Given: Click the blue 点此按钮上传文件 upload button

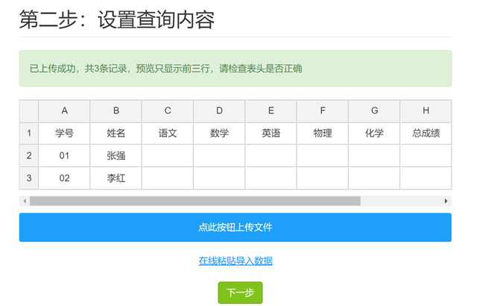Looking at the screenshot, I should (x=236, y=227).
